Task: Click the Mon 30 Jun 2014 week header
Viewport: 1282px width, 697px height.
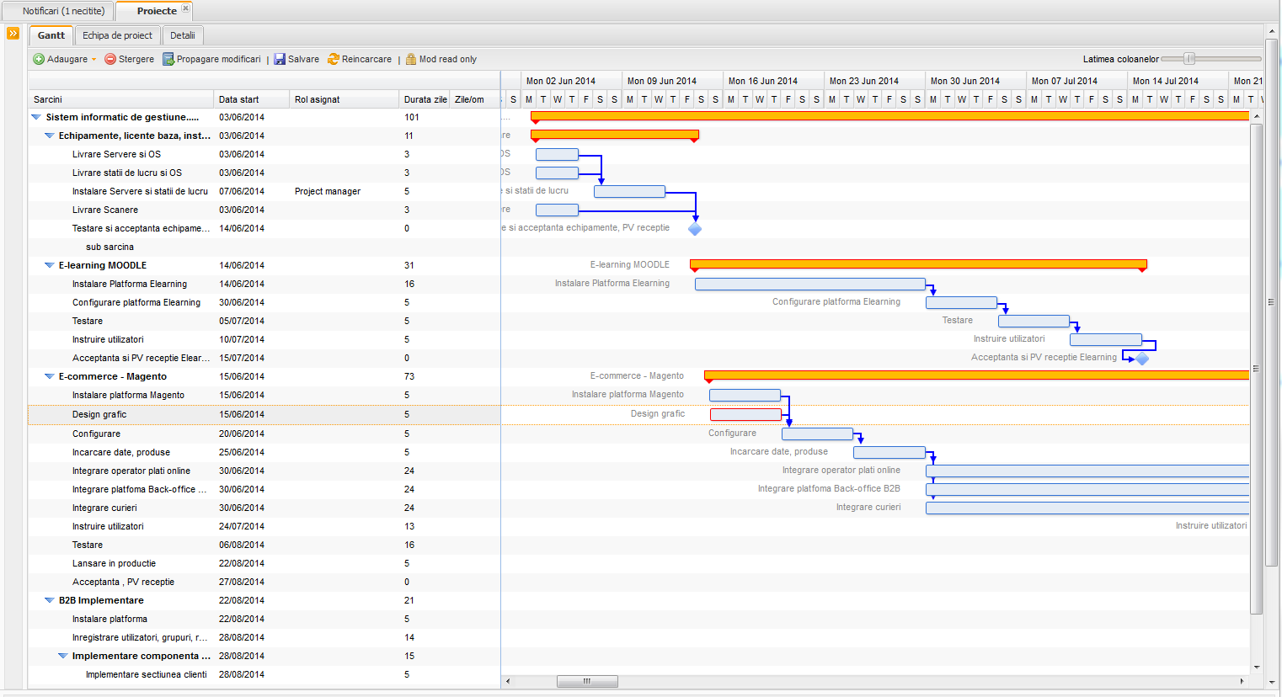Action: coord(975,81)
